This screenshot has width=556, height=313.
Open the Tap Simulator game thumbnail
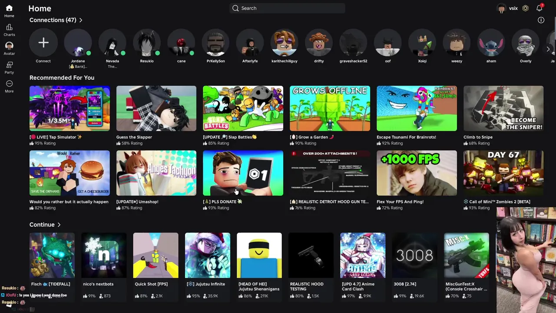pos(69,108)
